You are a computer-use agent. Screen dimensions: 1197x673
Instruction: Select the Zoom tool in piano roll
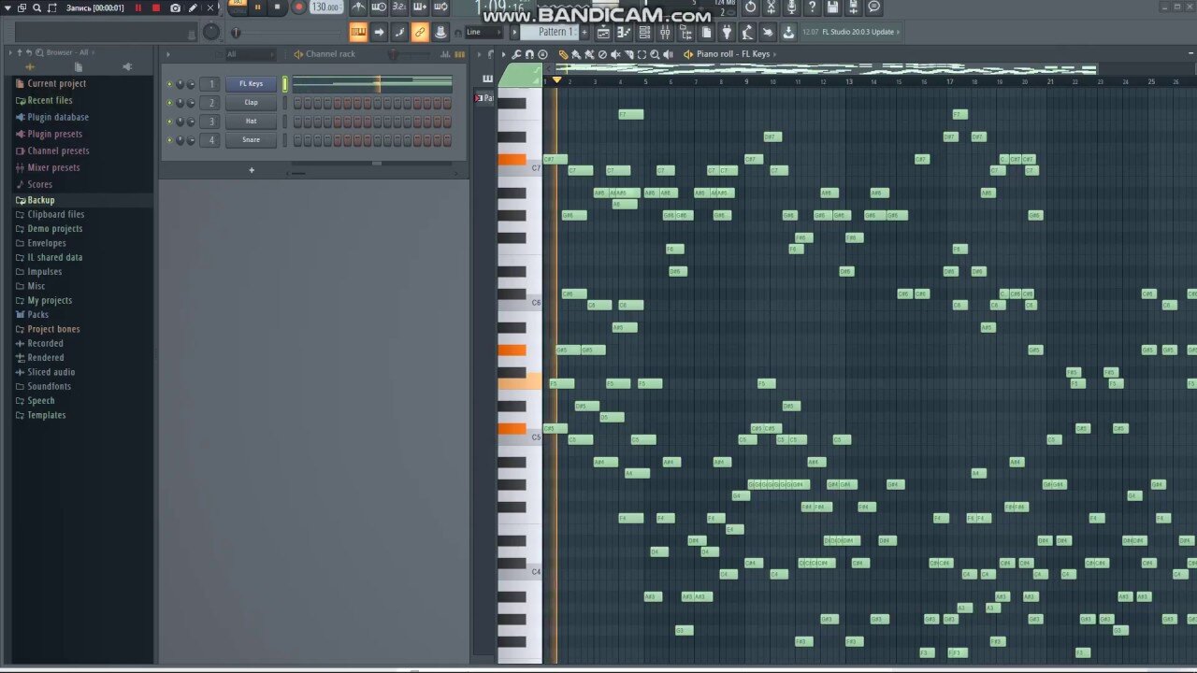pyautogui.click(x=655, y=54)
